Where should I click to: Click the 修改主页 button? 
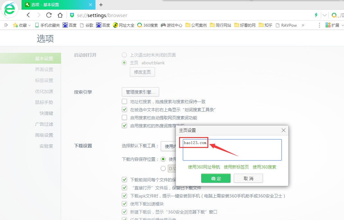click(142, 72)
